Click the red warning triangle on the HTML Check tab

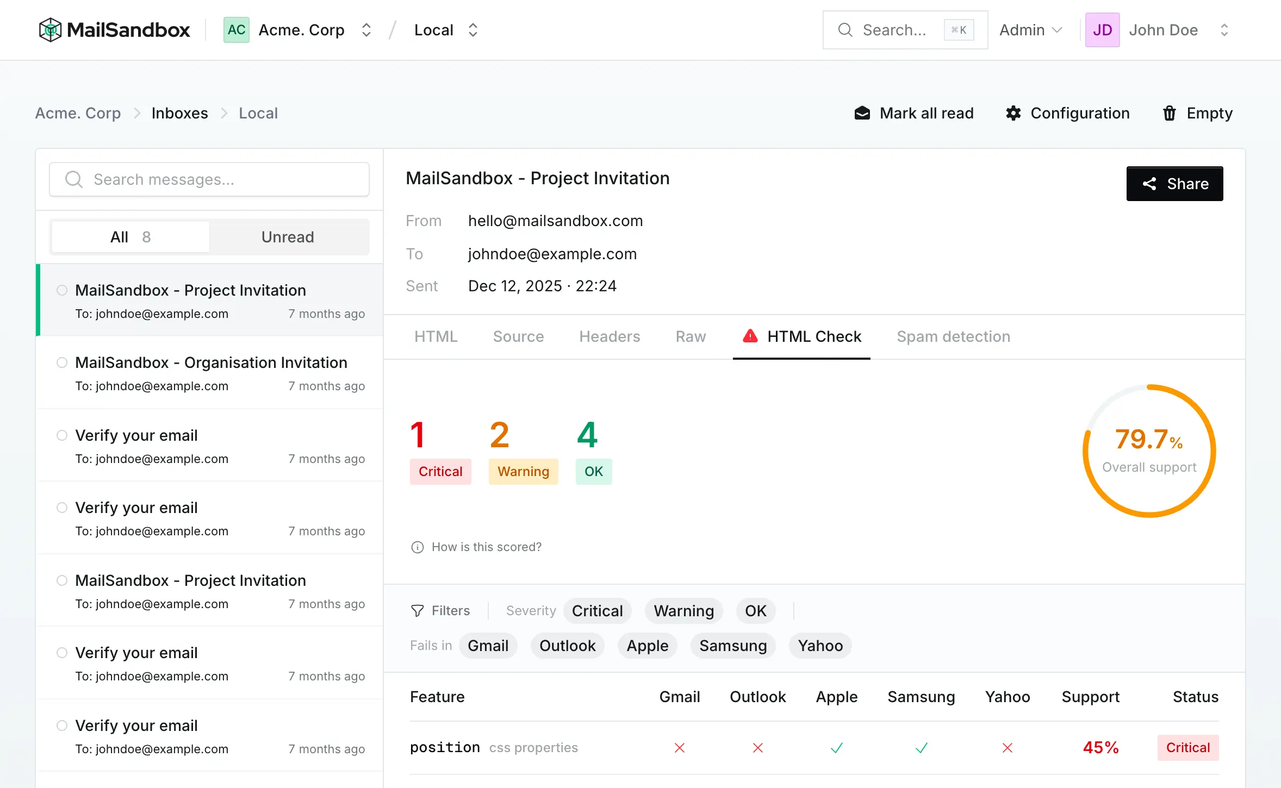[x=750, y=336]
